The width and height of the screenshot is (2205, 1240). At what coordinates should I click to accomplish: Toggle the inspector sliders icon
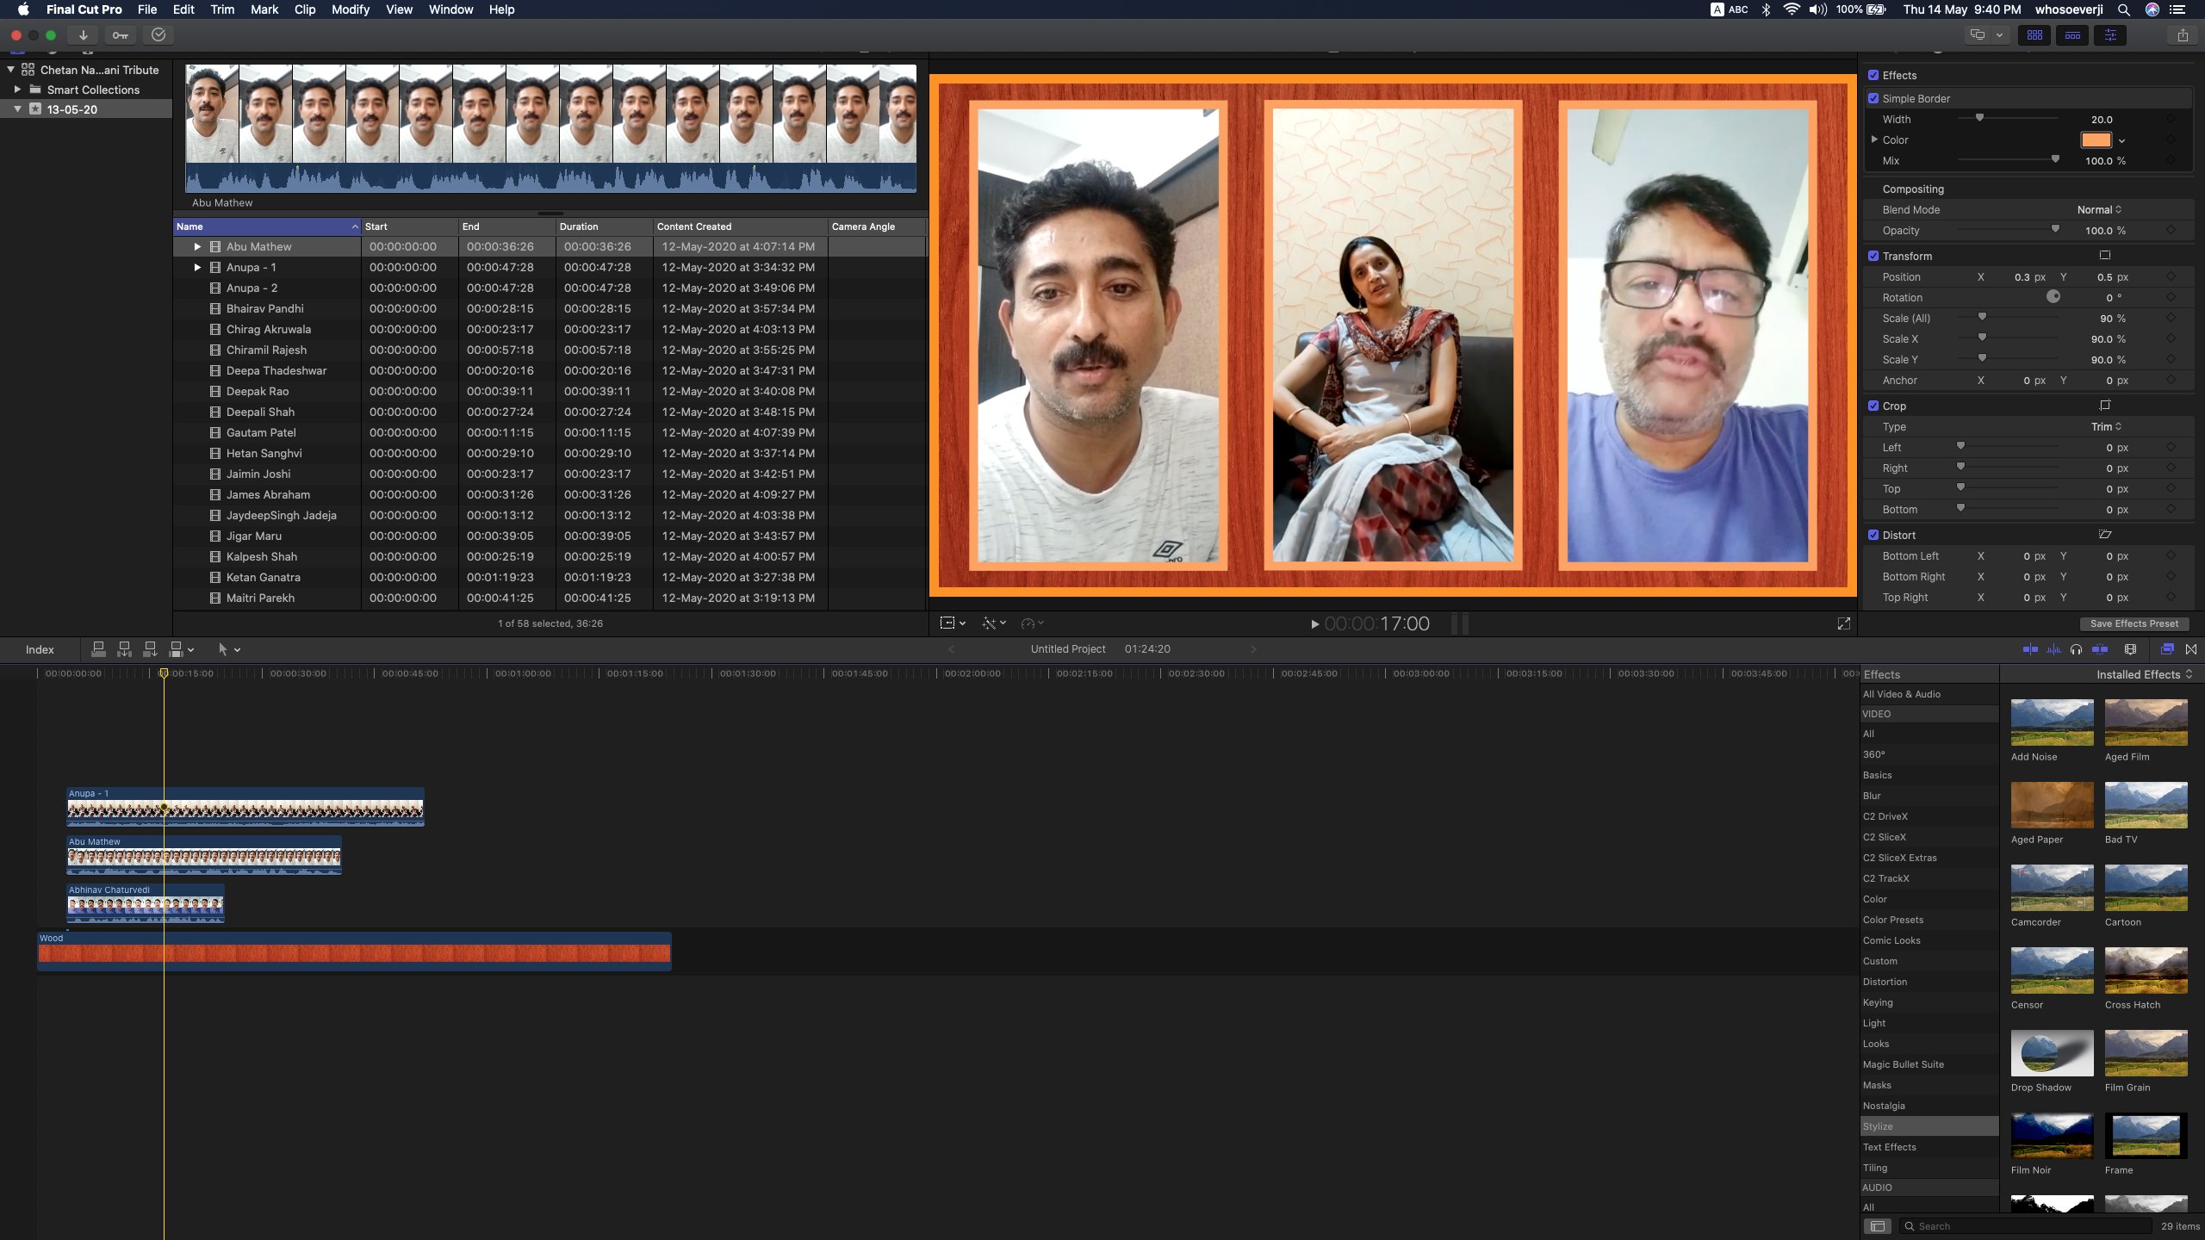click(2109, 35)
